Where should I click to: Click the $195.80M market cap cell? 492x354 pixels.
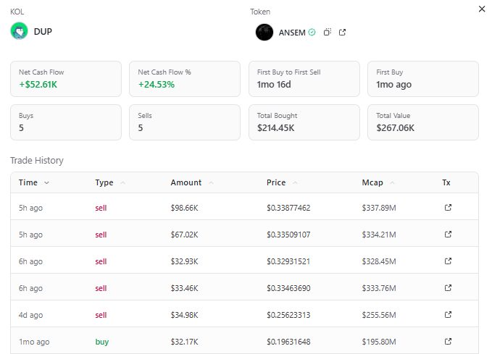click(x=379, y=342)
